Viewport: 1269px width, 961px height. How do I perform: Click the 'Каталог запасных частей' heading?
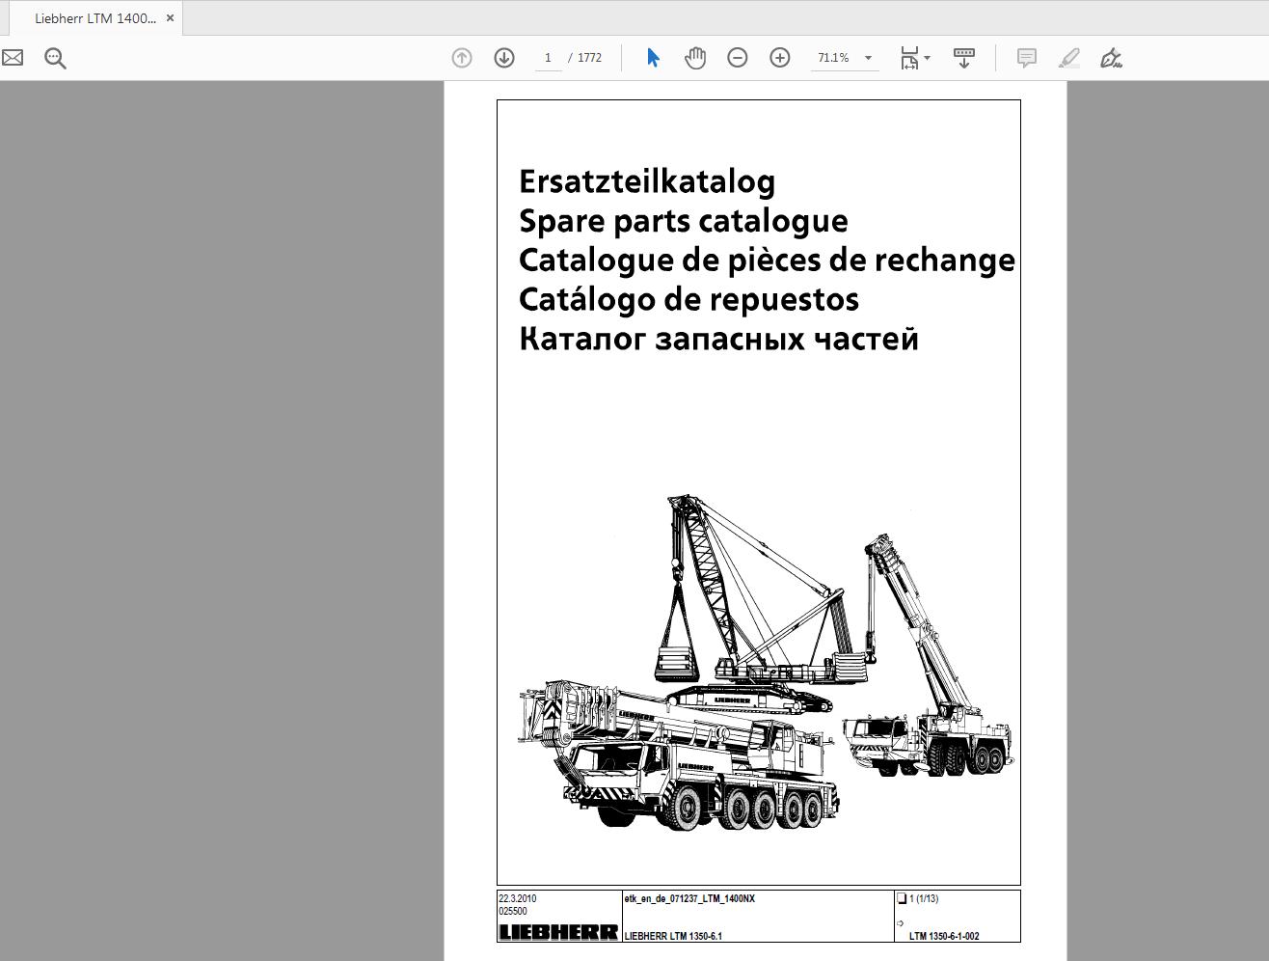click(x=718, y=340)
